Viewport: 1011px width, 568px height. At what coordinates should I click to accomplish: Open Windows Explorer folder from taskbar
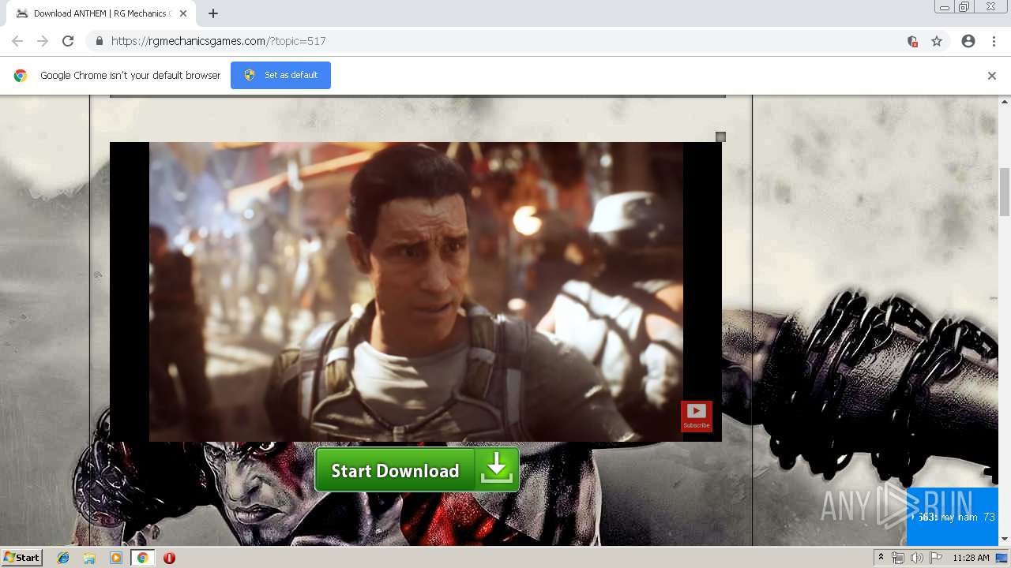pos(89,558)
